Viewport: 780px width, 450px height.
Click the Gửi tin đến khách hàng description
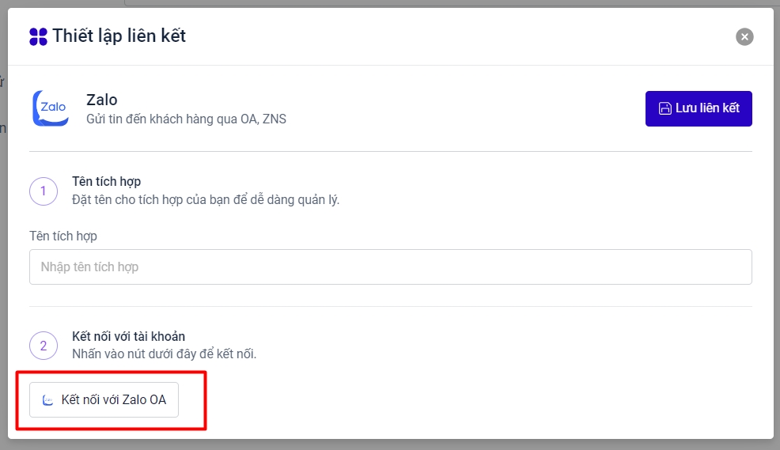pyautogui.click(x=186, y=119)
